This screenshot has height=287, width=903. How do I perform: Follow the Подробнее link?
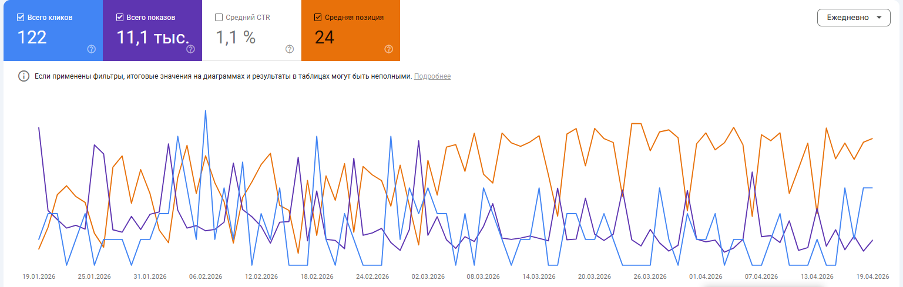point(432,76)
